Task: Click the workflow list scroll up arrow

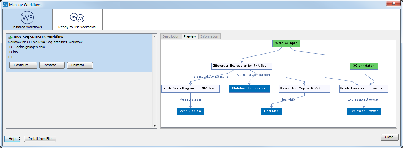Action: (x=154, y=36)
